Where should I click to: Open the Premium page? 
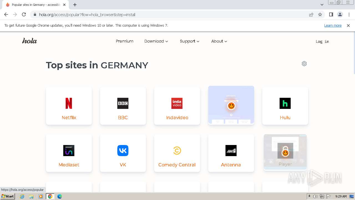click(x=125, y=41)
